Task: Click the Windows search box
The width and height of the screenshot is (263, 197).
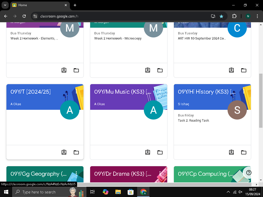Action: pyautogui.click(x=49, y=192)
